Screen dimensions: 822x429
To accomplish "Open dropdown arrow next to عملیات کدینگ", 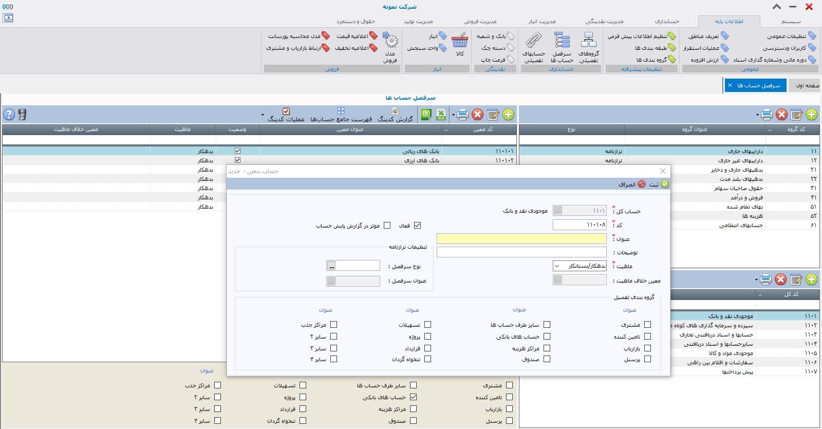I will click(x=263, y=115).
